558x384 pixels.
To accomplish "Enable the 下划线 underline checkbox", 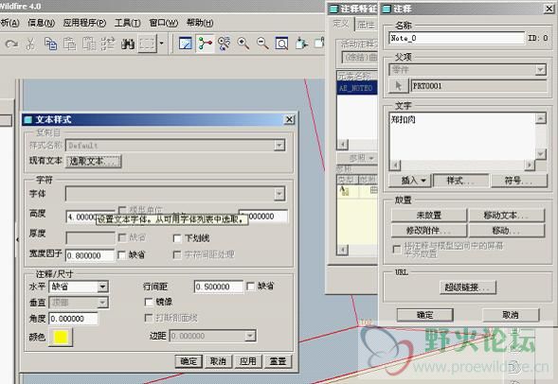I will click(177, 238).
